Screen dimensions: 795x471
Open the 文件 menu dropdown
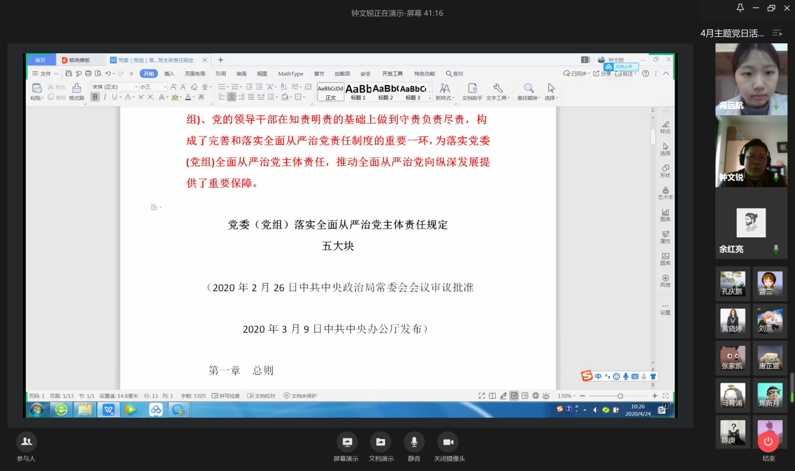coord(45,74)
